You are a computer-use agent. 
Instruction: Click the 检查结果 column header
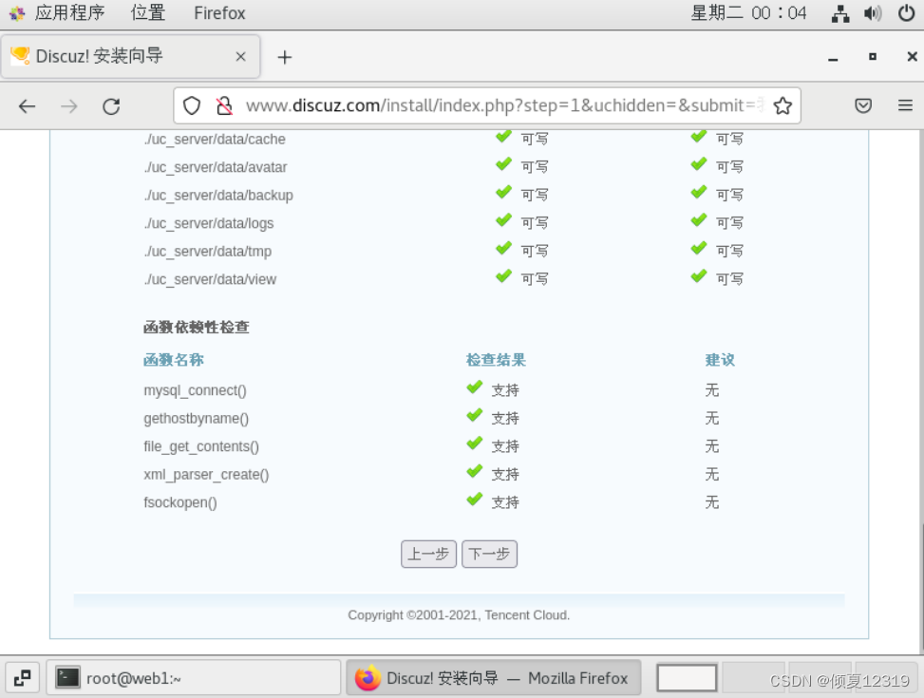coord(496,360)
